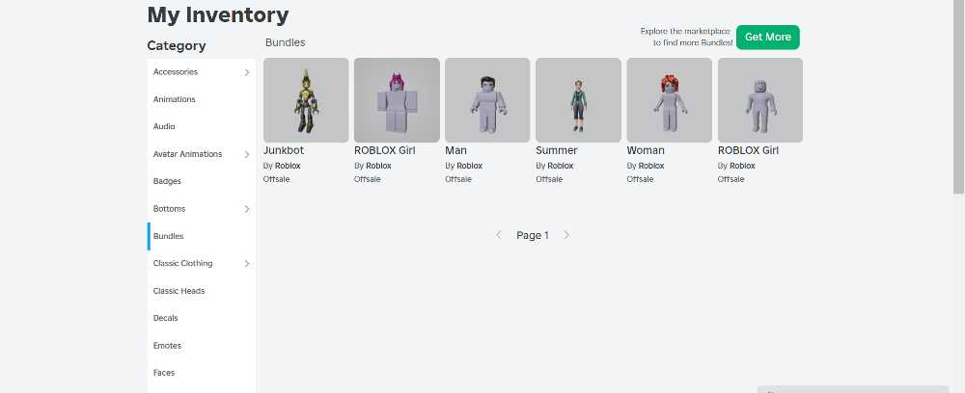Click the Summer bundle title

pyautogui.click(x=557, y=150)
